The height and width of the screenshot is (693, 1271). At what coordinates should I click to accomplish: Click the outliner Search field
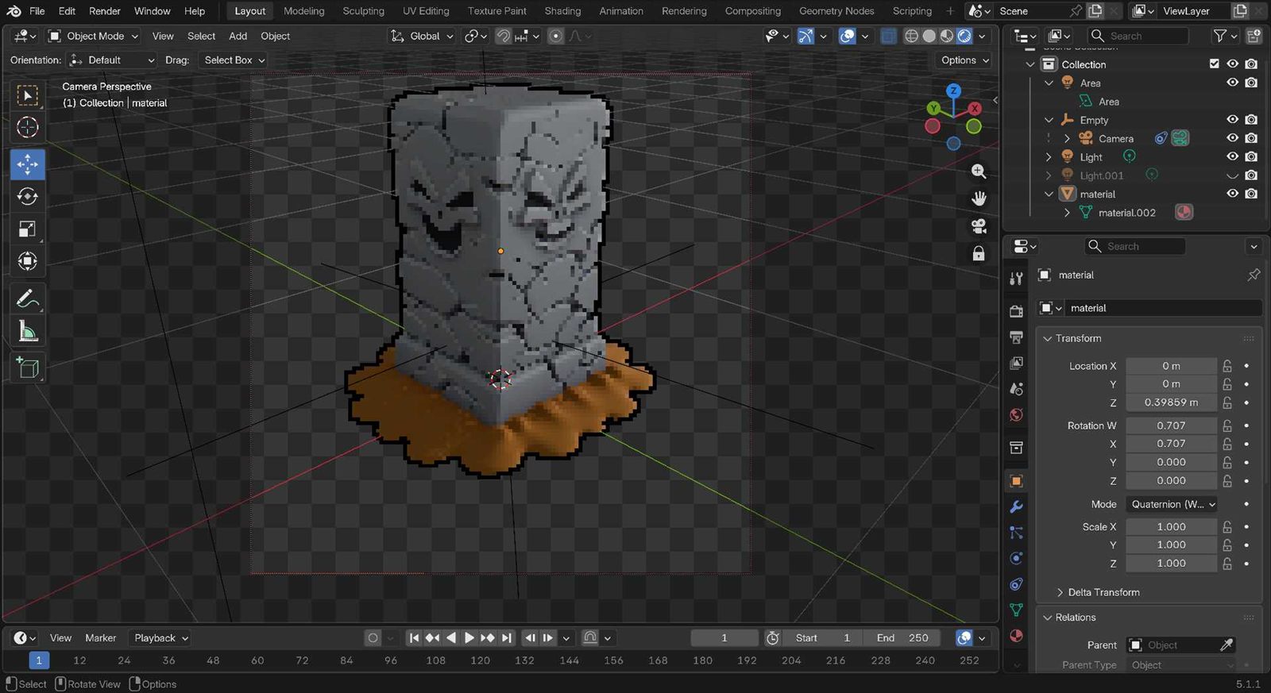(x=1137, y=36)
